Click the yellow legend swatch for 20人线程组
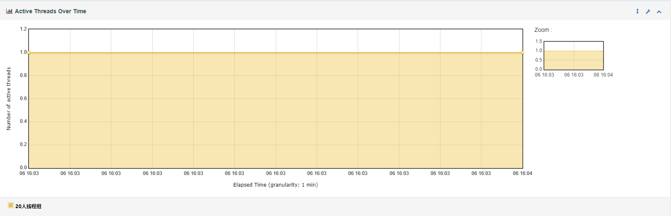This screenshot has width=671, height=216. [x=11, y=205]
